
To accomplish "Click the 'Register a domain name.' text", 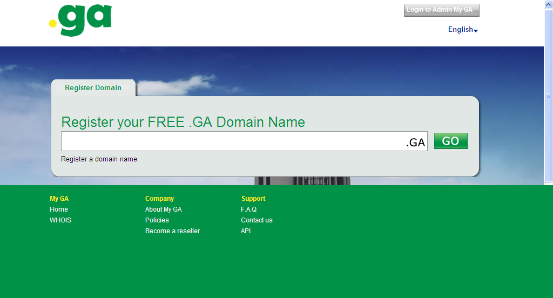I will 100,159.
